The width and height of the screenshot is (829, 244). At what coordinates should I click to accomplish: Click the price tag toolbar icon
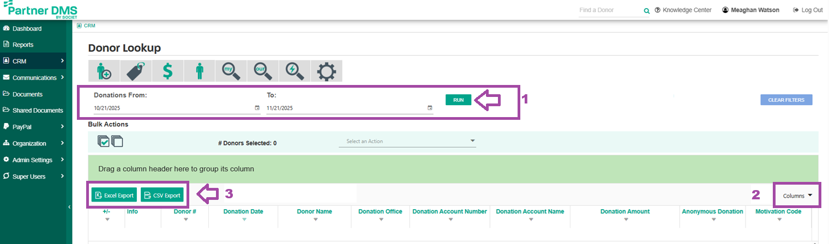[x=135, y=71]
